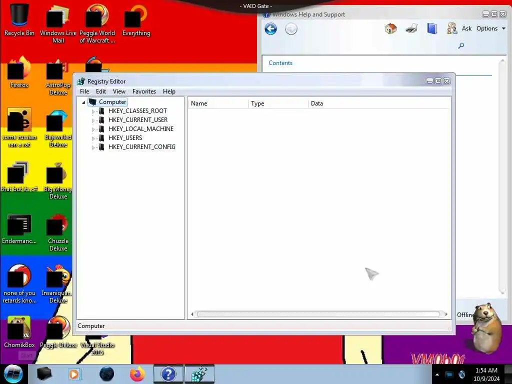Click the Windows Start orb
Image resolution: width=512 pixels, height=384 pixels.
(x=13, y=374)
